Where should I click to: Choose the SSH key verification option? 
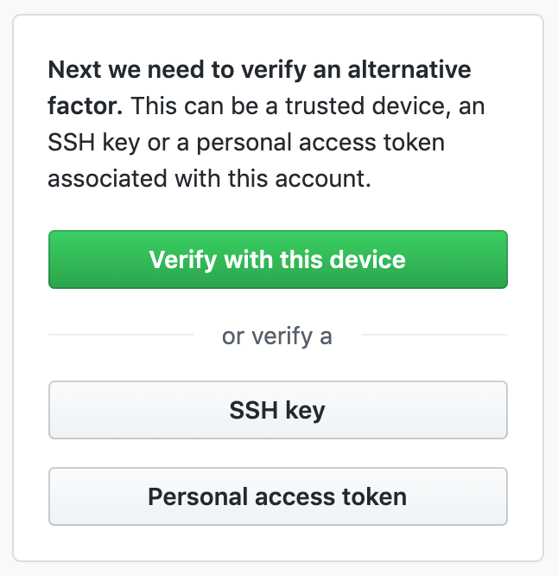(277, 410)
